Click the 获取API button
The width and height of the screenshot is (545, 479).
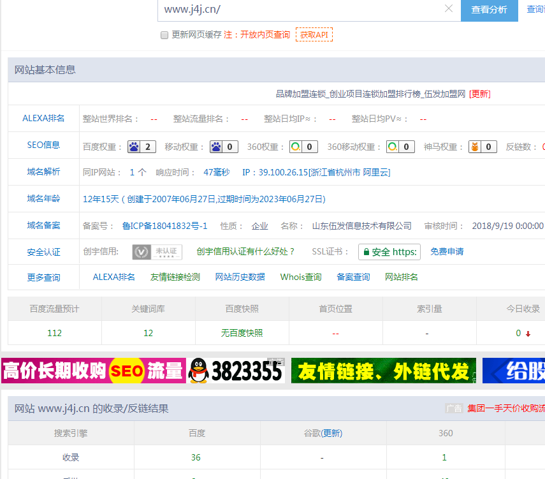(x=314, y=35)
